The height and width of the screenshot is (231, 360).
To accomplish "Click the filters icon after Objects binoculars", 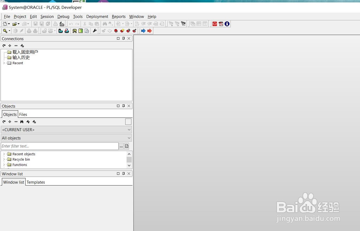I will tap(28, 122).
